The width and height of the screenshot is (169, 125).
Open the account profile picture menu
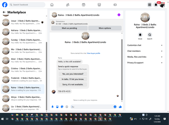pos(162,5)
